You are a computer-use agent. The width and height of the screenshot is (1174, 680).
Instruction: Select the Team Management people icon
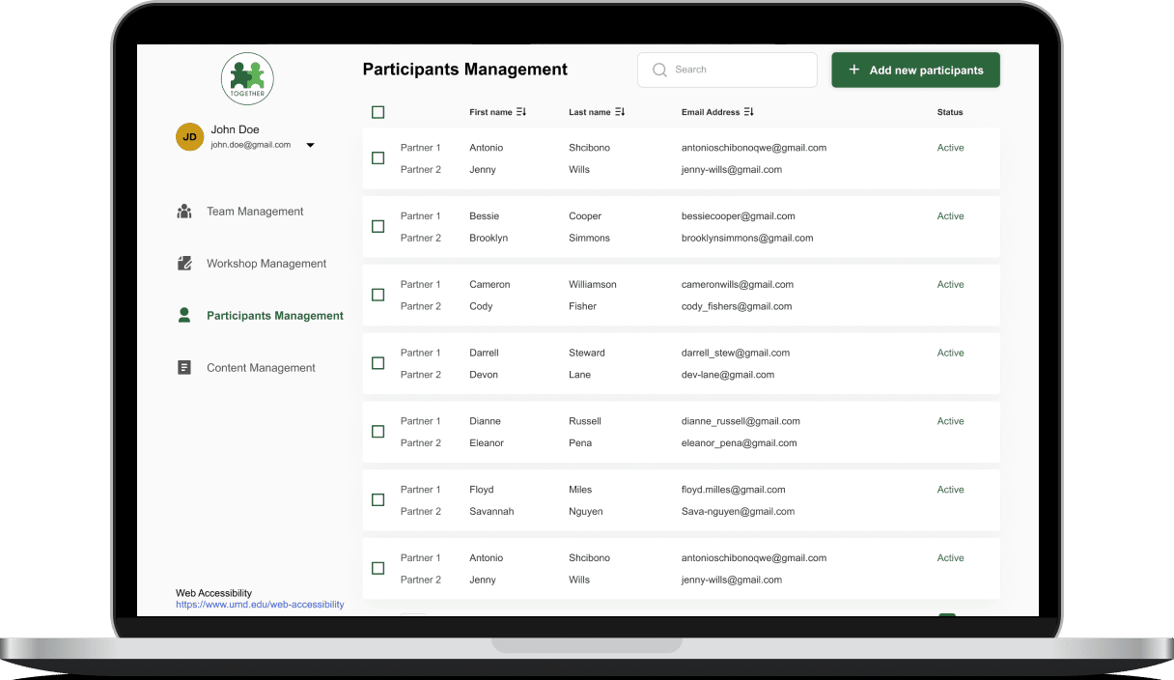pyautogui.click(x=184, y=211)
